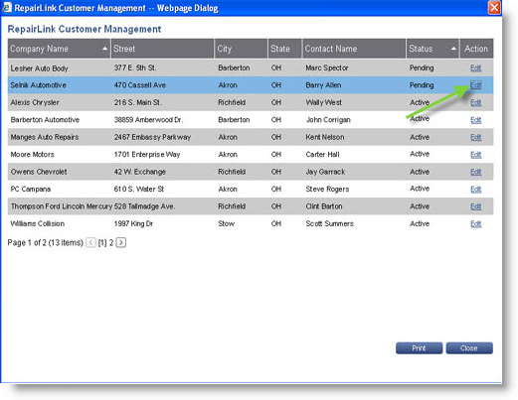
Task: Click contact name Jay Garrack
Action: 325,172
